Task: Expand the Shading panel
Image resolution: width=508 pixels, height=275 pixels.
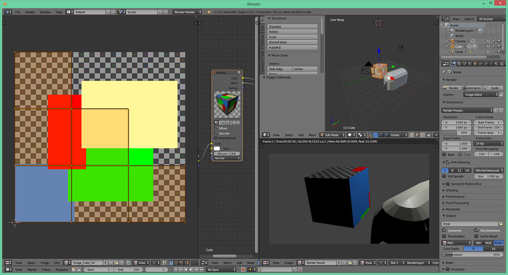Action: 452,190
